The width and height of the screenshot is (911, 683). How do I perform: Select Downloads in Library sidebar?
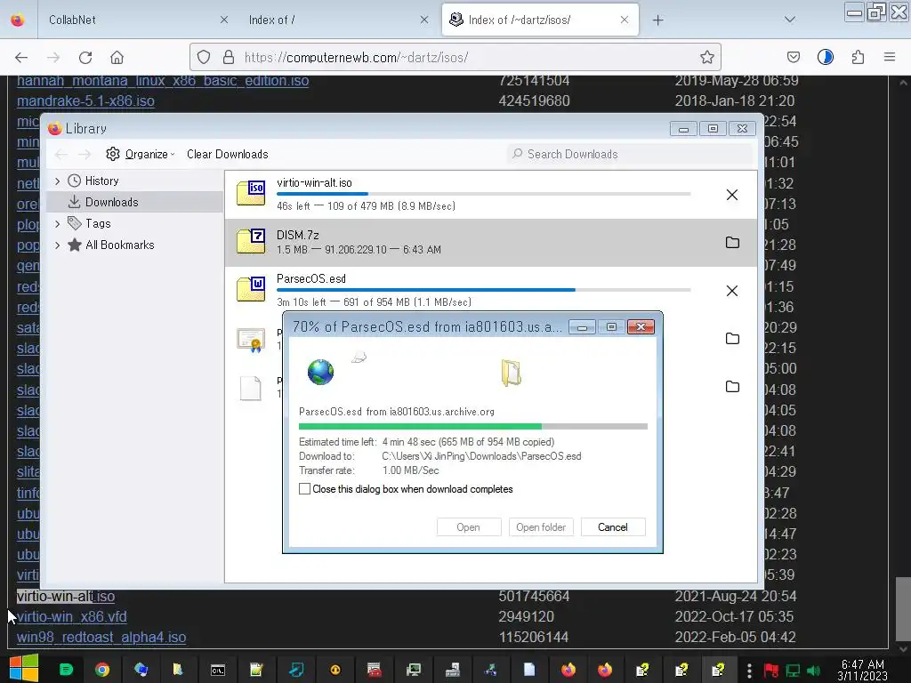pos(135,202)
